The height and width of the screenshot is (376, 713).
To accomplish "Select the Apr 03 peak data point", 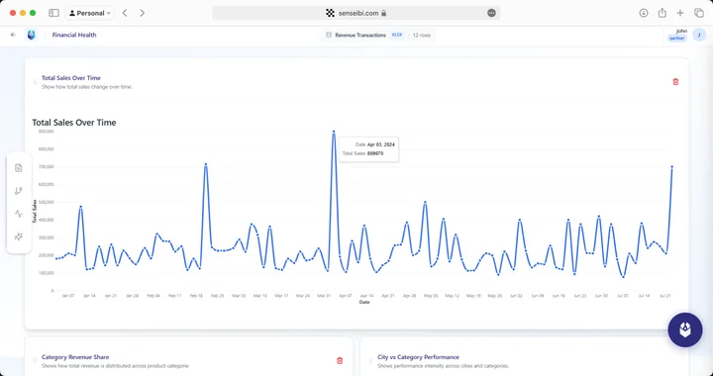I will click(x=334, y=132).
